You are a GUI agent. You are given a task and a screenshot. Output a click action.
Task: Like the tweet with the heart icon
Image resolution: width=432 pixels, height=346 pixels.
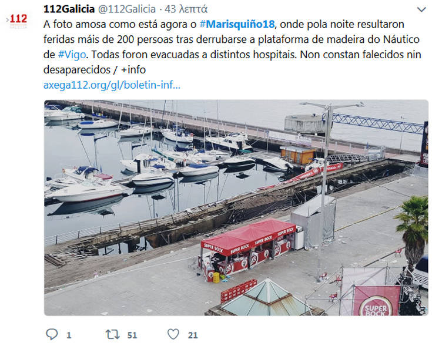coord(173,334)
